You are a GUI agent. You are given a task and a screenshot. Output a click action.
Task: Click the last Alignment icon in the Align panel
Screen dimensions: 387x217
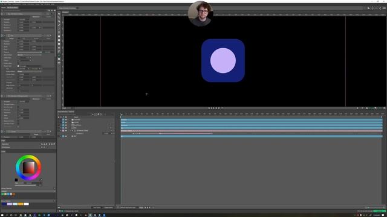54,144
